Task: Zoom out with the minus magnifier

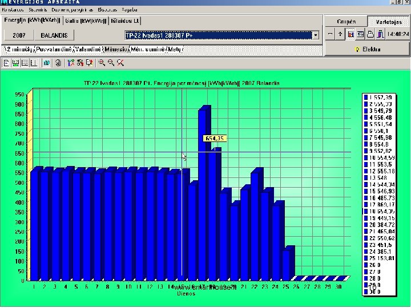Action: pos(111,63)
